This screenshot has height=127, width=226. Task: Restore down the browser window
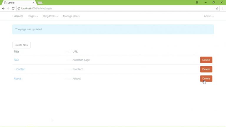point(213,2)
